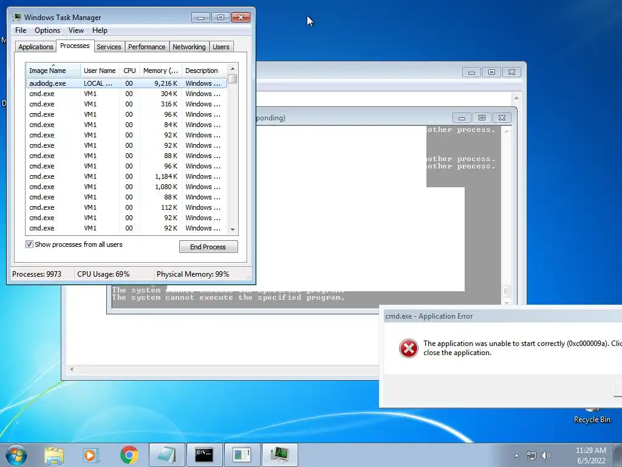
Task: Sort processes by CPU column
Action: (129, 71)
